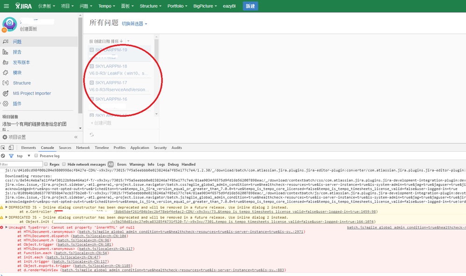Viewport: 466px width, 276px height.
Task: Open the SKYLARPPM-19 issue
Action: tap(111, 50)
